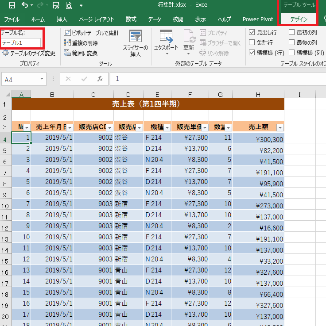The height and width of the screenshot is (326, 326).
Task: Switch to the 表示 tab
Action: [201, 19]
